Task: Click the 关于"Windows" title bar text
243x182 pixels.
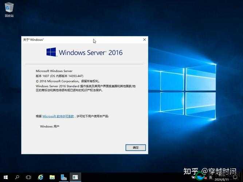Action: point(34,40)
